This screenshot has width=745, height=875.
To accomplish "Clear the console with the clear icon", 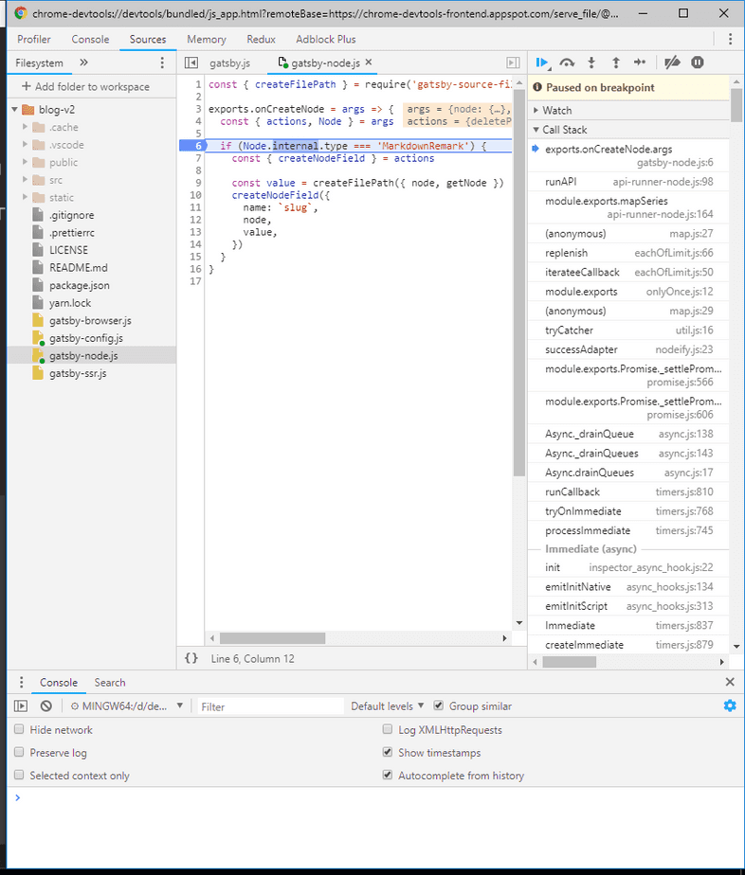I will tap(45, 706).
